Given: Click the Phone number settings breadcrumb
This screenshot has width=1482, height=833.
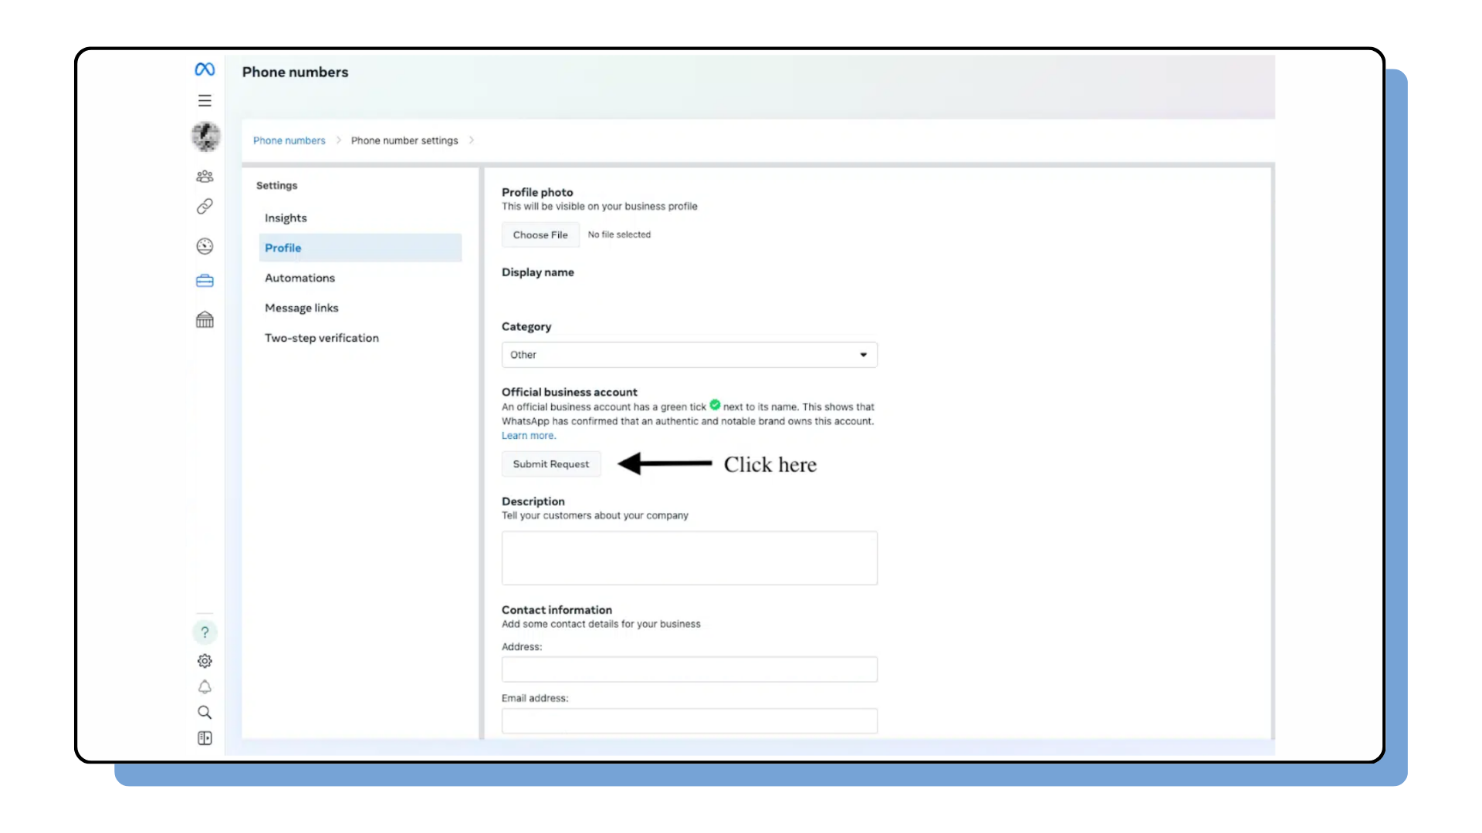Looking at the screenshot, I should (x=404, y=140).
